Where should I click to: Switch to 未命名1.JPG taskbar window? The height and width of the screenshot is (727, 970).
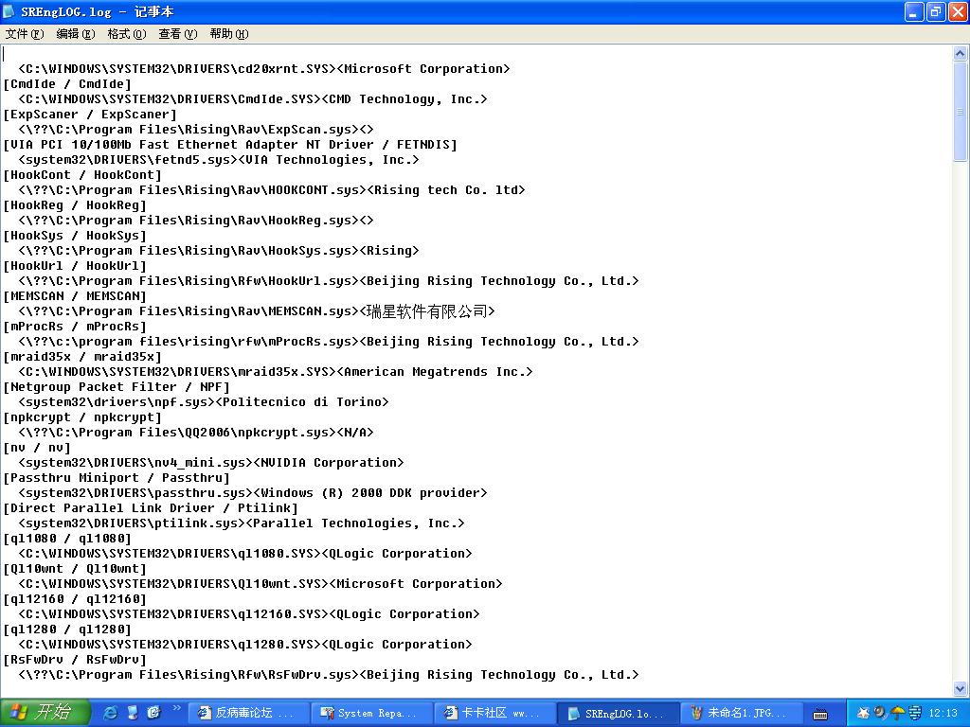(x=743, y=714)
